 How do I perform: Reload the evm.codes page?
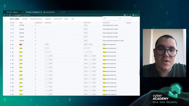[10, 15]
